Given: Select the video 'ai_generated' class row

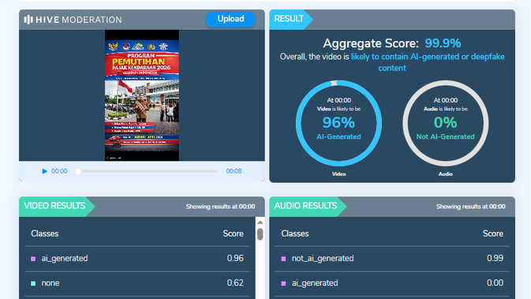Looking at the screenshot, I should 137,259.
